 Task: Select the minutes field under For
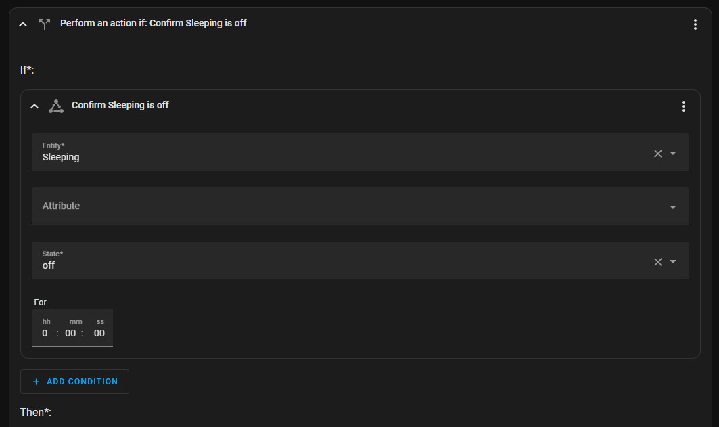click(70, 333)
